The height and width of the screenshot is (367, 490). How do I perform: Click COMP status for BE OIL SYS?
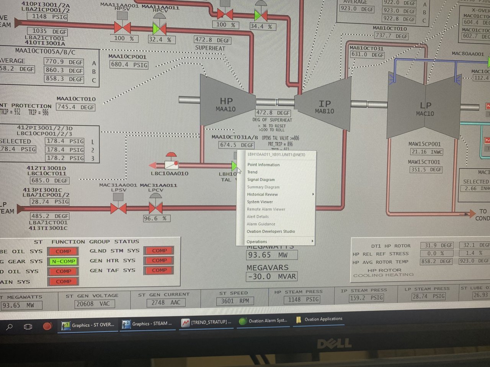(63, 252)
